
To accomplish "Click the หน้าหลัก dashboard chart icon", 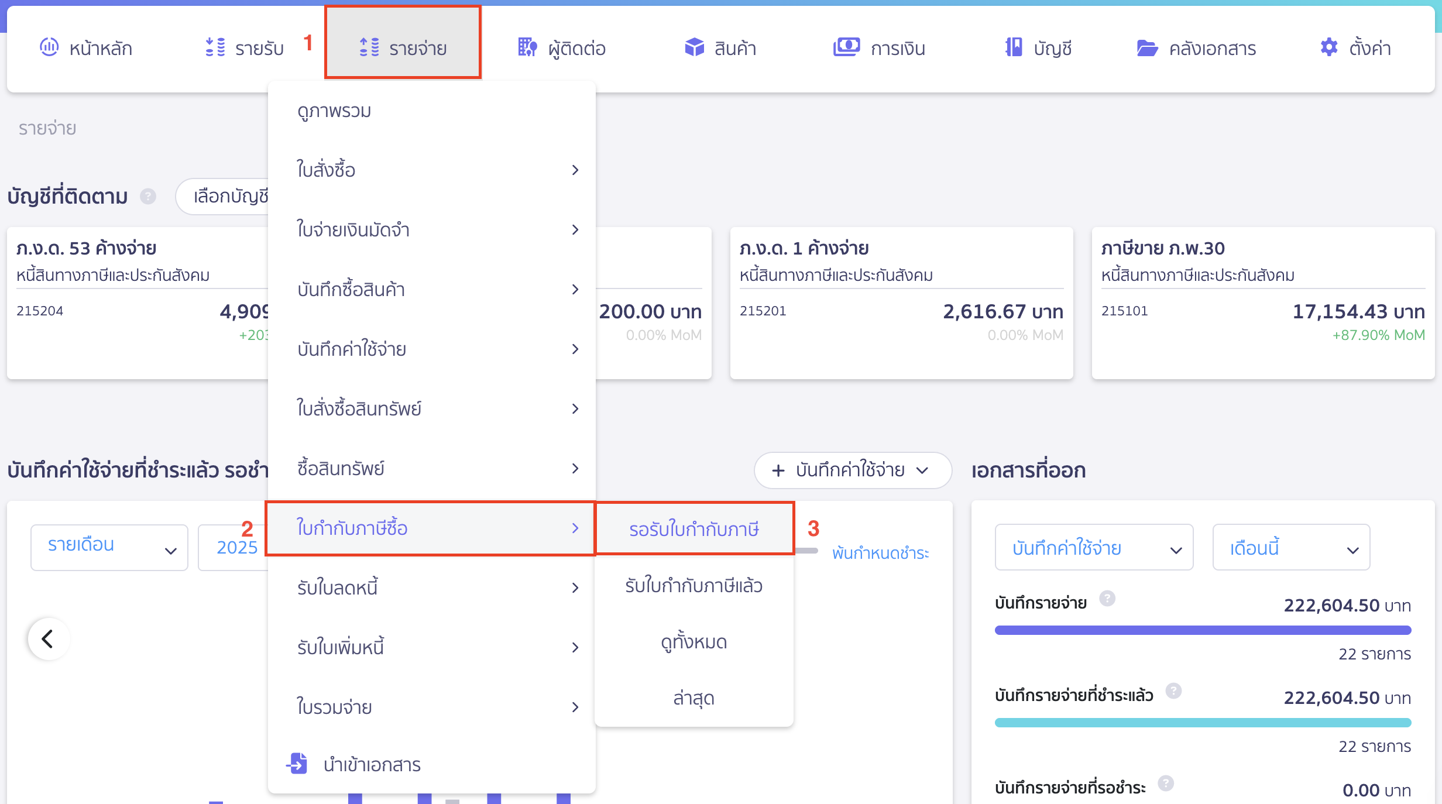I will 49,47.
